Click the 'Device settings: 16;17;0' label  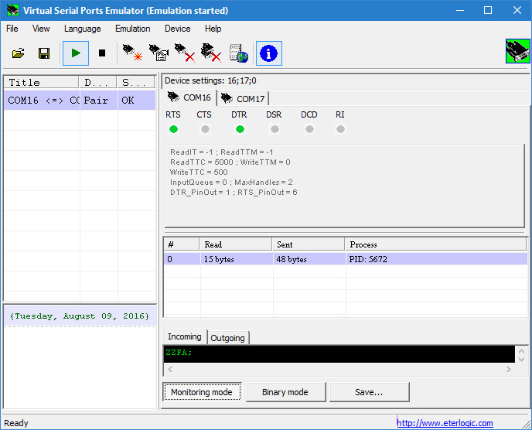click(x=210, y=80)
